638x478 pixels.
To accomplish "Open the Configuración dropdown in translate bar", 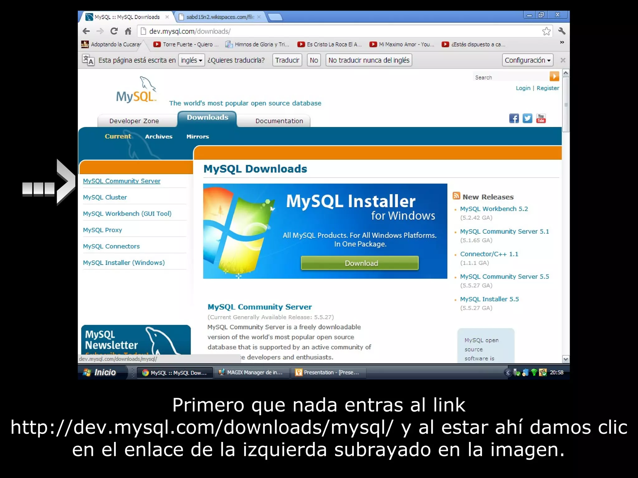I will [x=527, y=60].
